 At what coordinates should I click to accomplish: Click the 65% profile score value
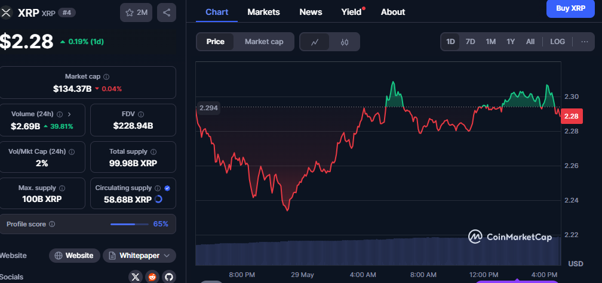tap(161, 224)
